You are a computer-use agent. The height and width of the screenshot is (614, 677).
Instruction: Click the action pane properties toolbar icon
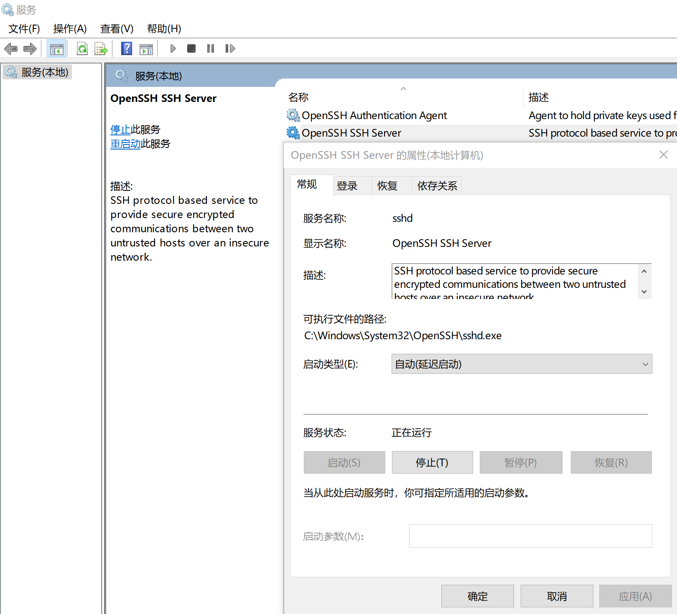(x=146, y=49)
